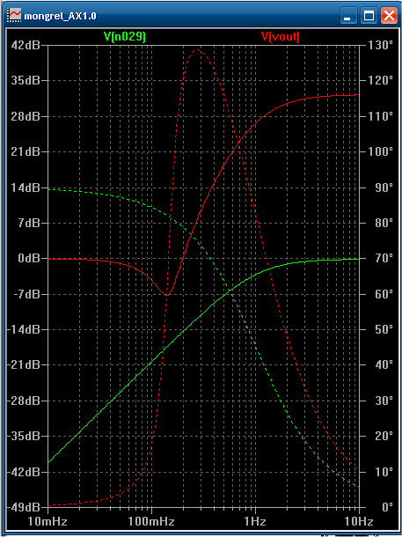Click the 10mHz frequency axis label
Screen dimensions: 402x537
pos(47,522)
